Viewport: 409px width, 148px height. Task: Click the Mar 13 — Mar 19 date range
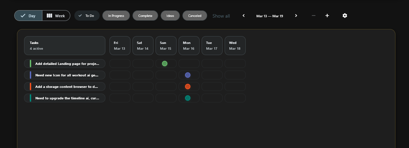pos(270,16)
